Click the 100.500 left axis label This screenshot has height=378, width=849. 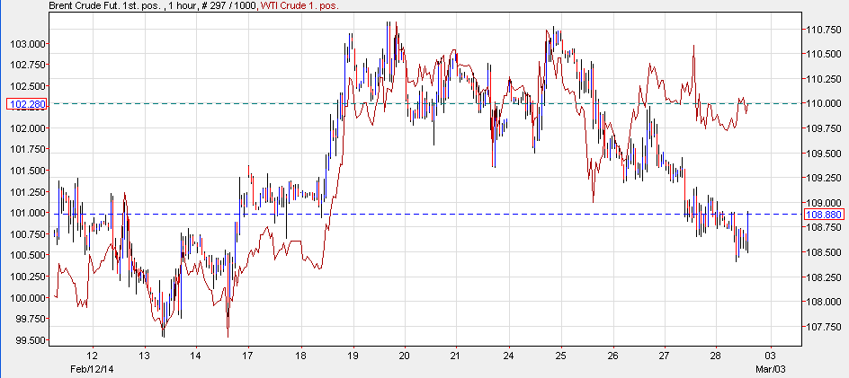pyautogui.click(x=27, y=255)
